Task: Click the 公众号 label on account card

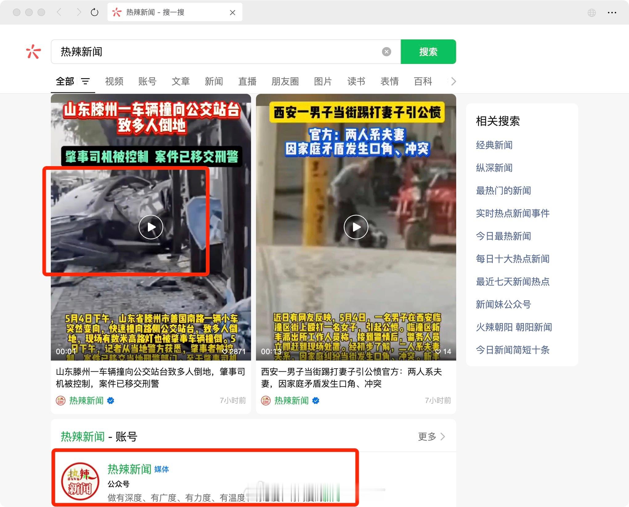Action: click(119, 484)
